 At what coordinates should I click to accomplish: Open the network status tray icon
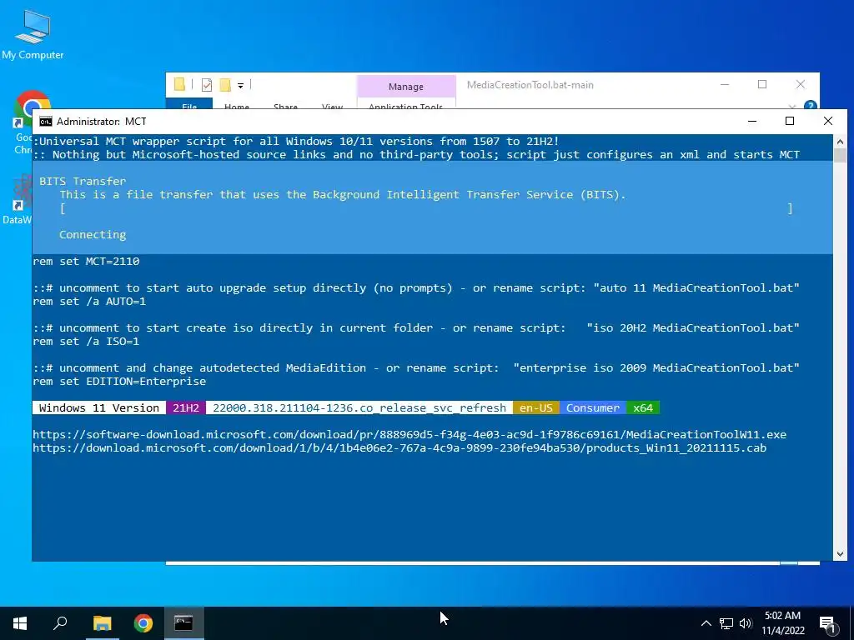point(726,623)
